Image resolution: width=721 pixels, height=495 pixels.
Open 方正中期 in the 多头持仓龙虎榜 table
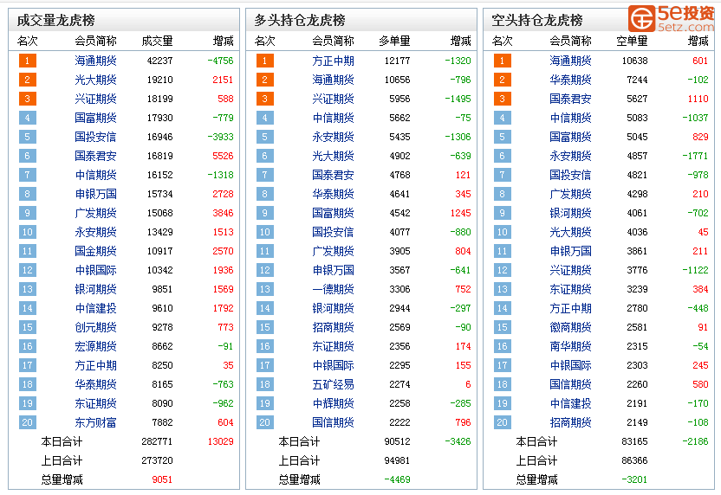(x=334, y=61)
